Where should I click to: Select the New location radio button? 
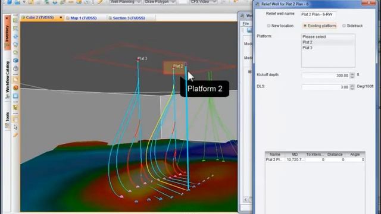click(268, 26)
